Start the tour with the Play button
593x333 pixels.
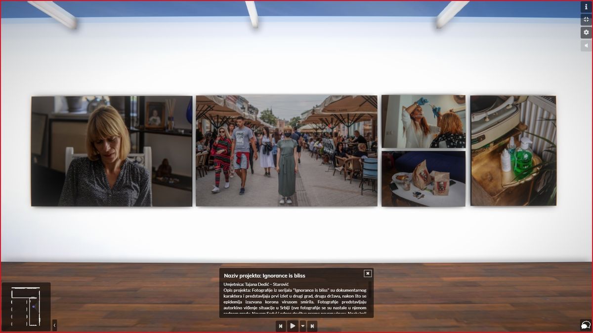[292, 326]
